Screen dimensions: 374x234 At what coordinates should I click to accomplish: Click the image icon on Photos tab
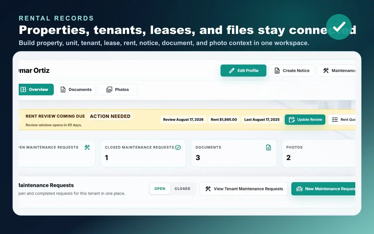pyautogui.click(x=109, y=90)
